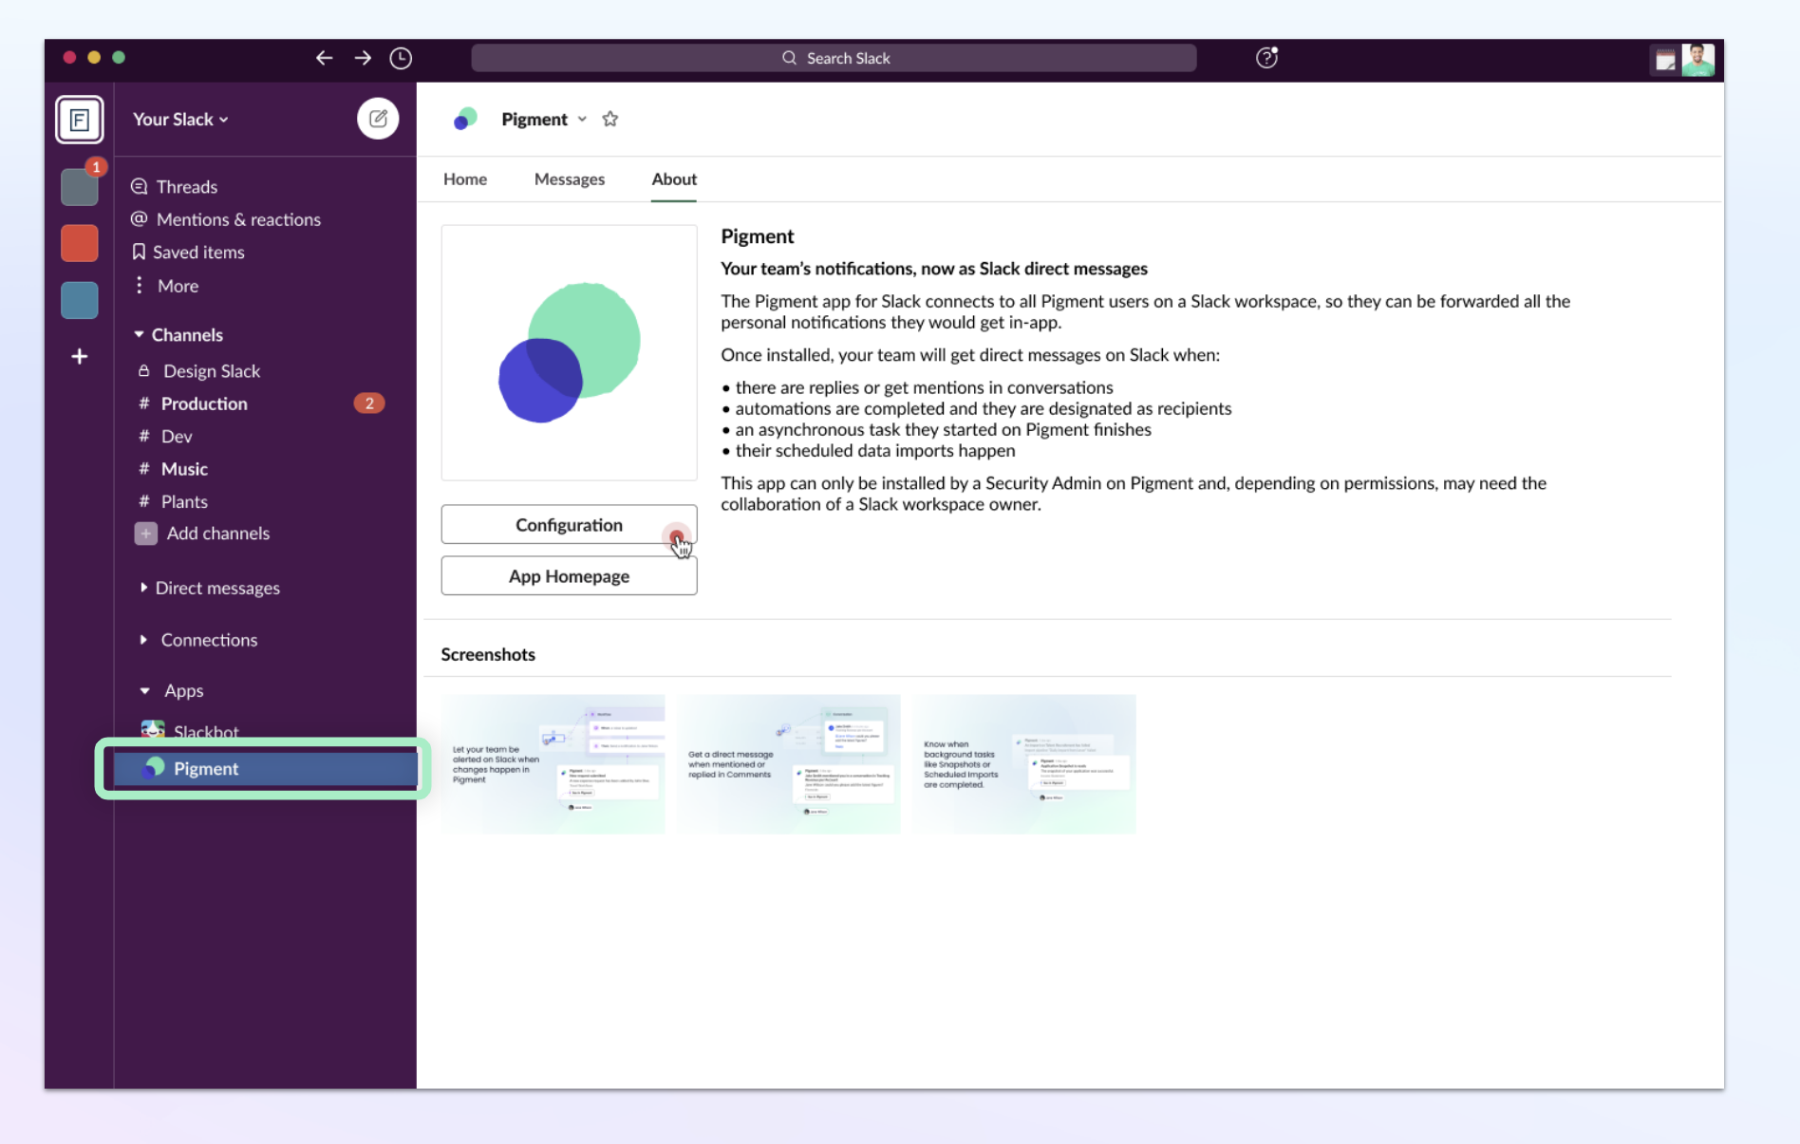The image size is (1800, 1144).
Task: Expand the Connections section
Action: (x=143, y=640)
